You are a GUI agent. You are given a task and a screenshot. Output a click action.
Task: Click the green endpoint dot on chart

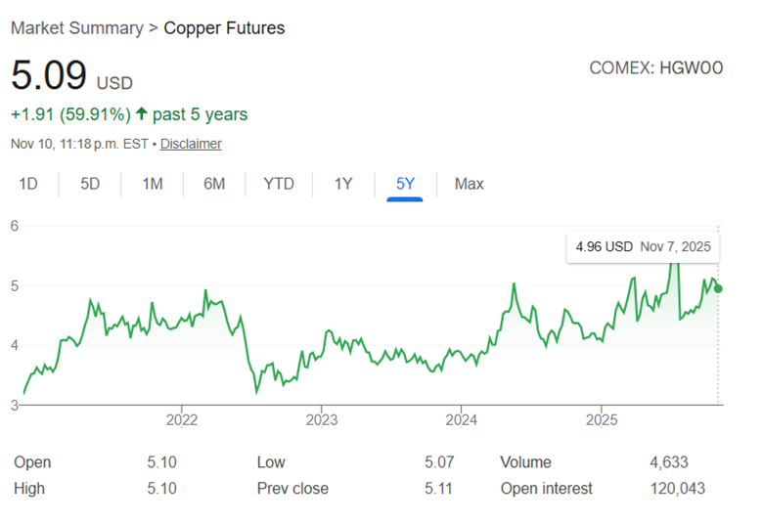pos(718,288)
